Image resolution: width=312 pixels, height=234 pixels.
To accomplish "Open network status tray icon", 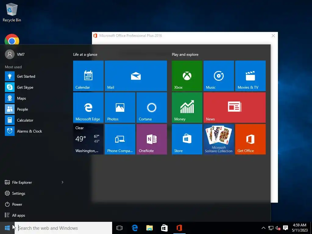I will click(x=271, y=228).
